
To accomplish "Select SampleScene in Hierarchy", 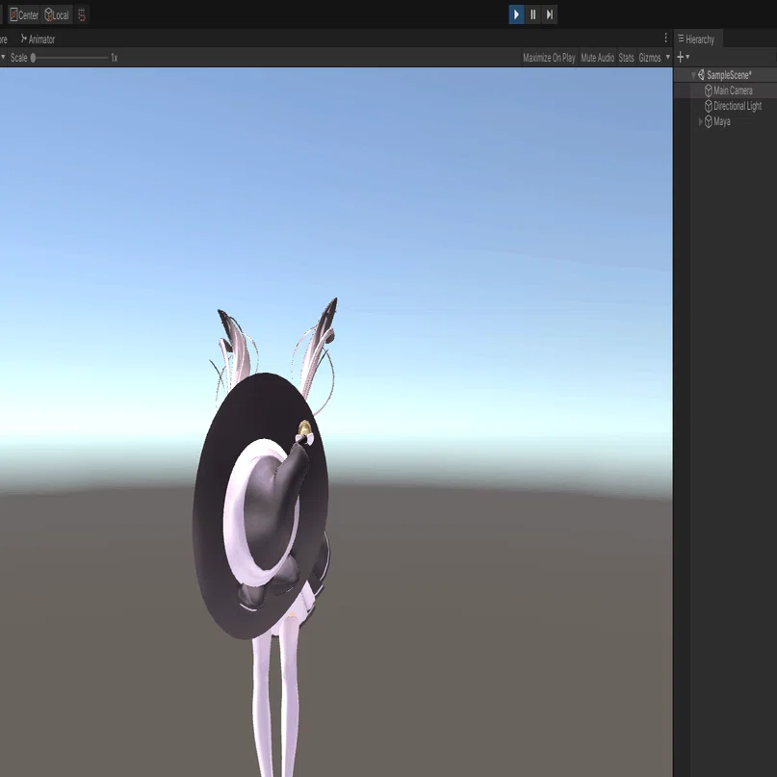I will [729, 75].
